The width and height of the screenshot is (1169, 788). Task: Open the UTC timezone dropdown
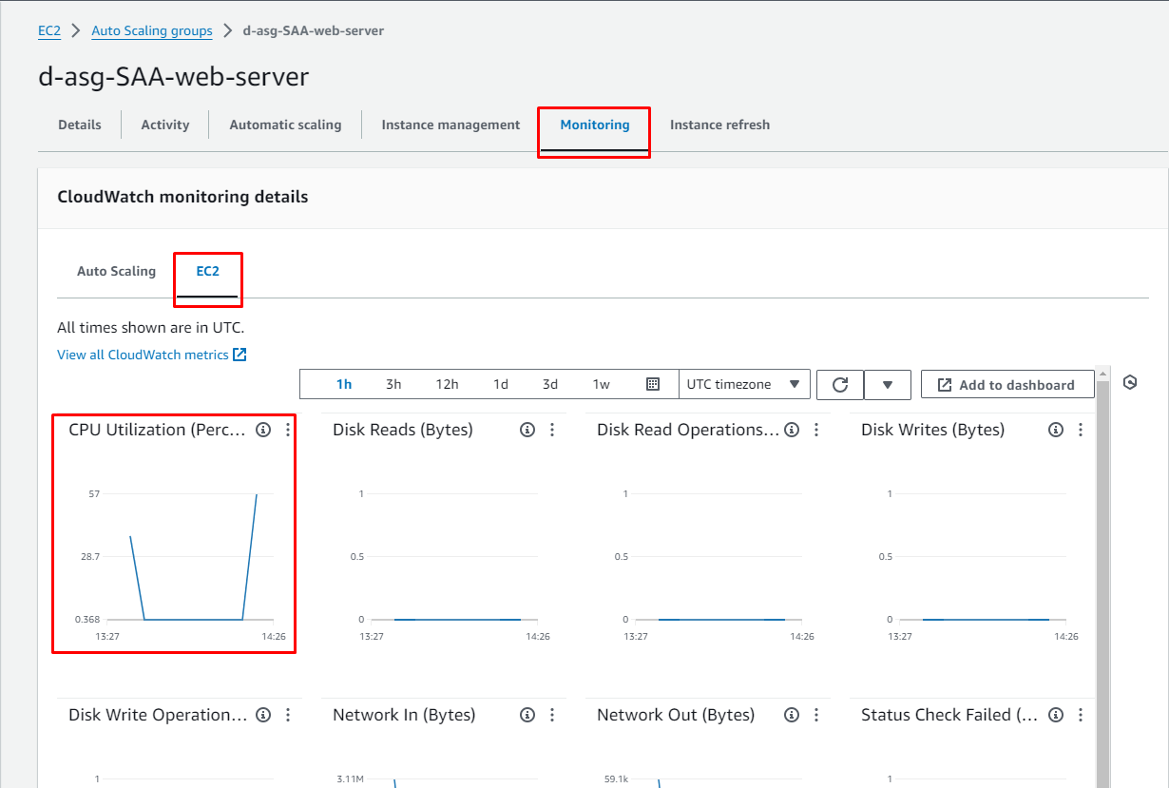(743, 384)
